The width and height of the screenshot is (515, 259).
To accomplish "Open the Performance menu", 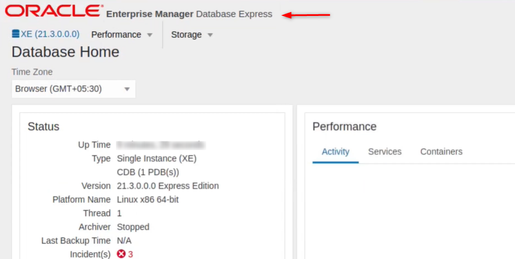I will (x=116, y=35).
